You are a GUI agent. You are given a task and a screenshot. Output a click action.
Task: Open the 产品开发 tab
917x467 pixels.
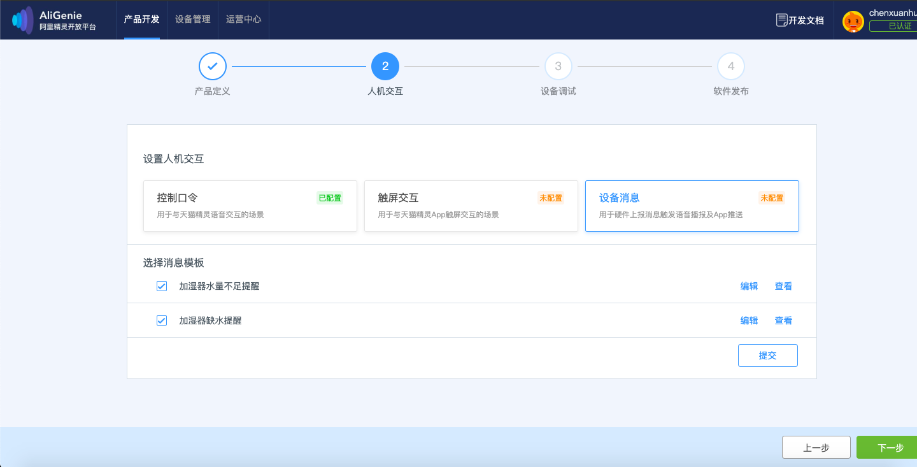(x=142, y=20)
